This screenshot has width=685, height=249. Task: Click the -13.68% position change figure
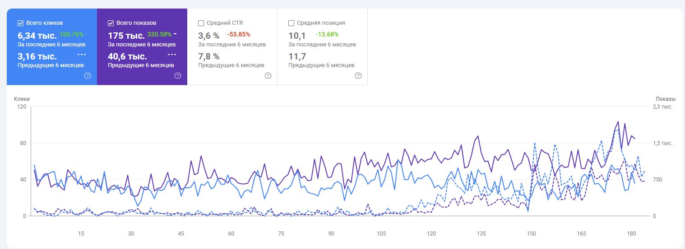[x=327, y=34]
